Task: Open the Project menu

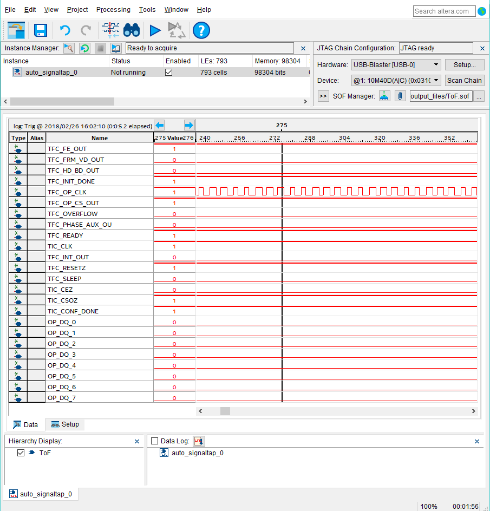Action: tap(77, 9)
